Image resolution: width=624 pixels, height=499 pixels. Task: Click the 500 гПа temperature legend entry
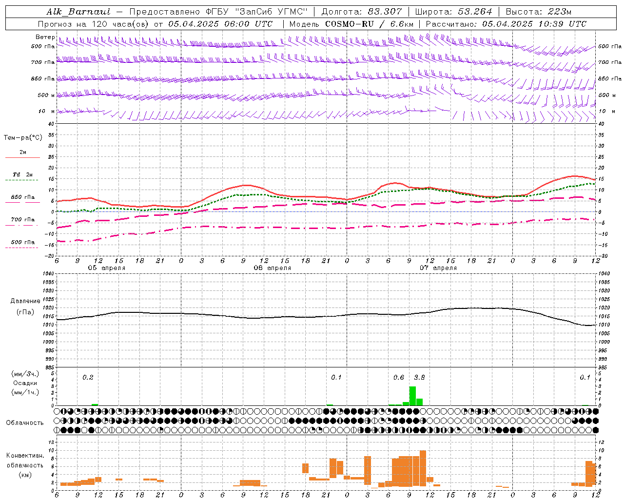23,242
